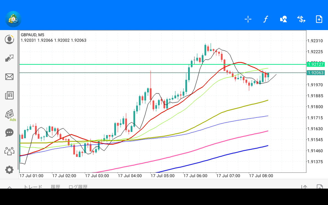Tap the 1.92310 price scale label
The height and width of the screenshot is (205, 328).
[x=315, y=41]
